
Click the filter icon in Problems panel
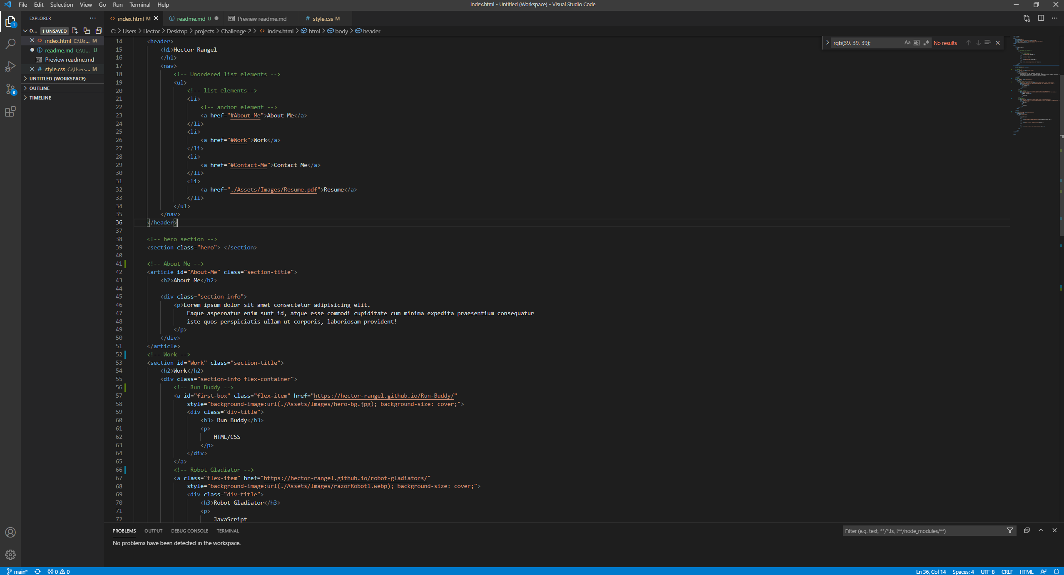(1010, 530)
